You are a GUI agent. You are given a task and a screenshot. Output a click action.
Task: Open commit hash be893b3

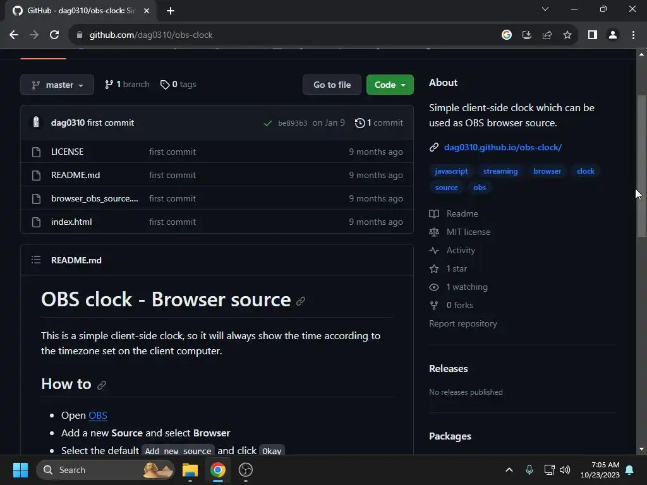293,123
